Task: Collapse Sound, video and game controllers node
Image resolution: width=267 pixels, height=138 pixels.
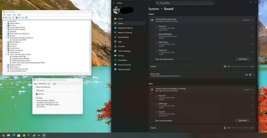Action: point(6,54)
